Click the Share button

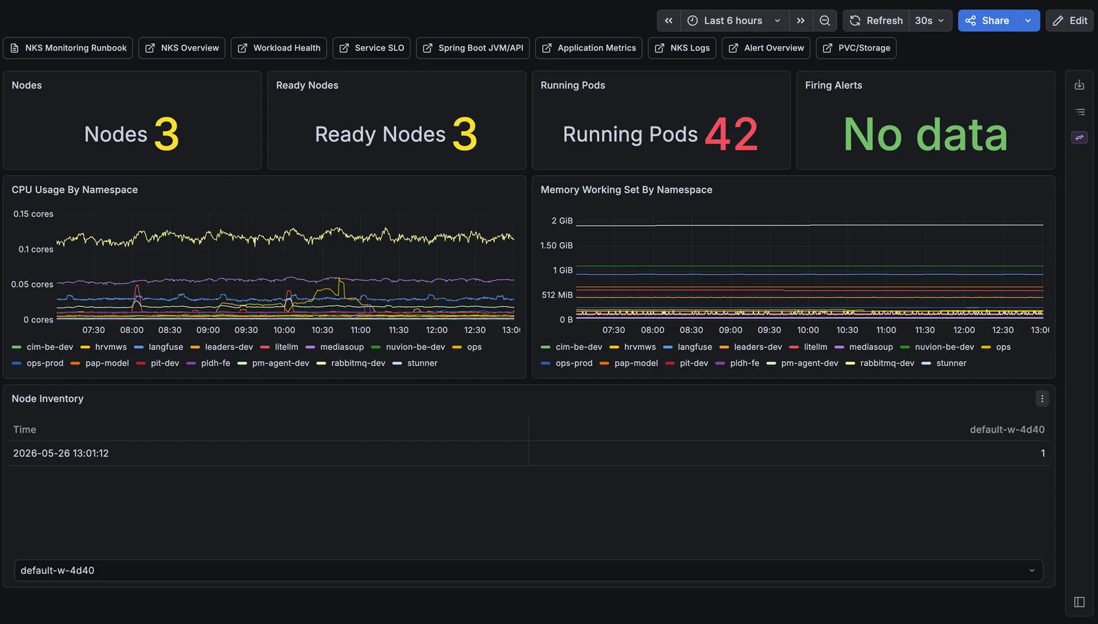[987, 21]
